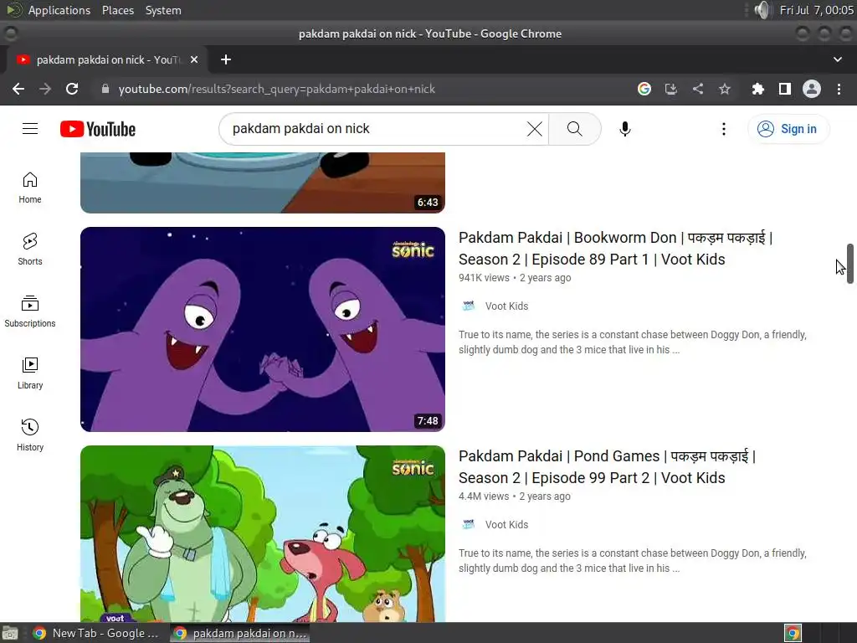Click the show desktop taskbar icon

[x=10, y=633]
